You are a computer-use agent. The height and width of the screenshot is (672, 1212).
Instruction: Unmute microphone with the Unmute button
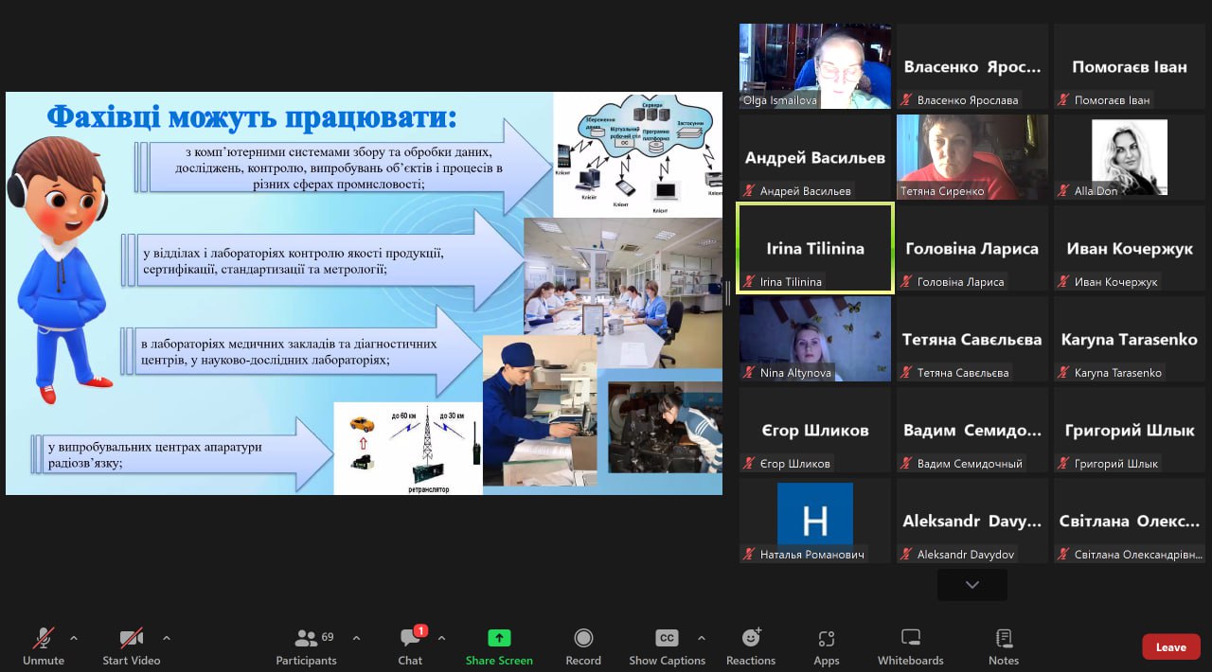(44, 646)
